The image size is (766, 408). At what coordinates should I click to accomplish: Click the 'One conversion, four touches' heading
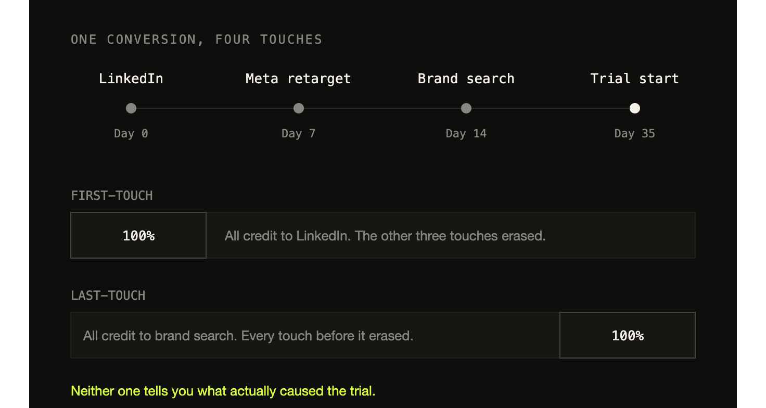tap(197, 40)
